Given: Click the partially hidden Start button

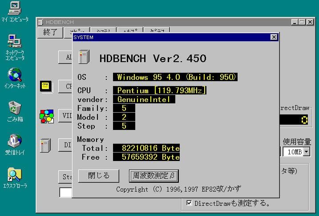Looking at the screenshot, I should (x=65, y=177).
